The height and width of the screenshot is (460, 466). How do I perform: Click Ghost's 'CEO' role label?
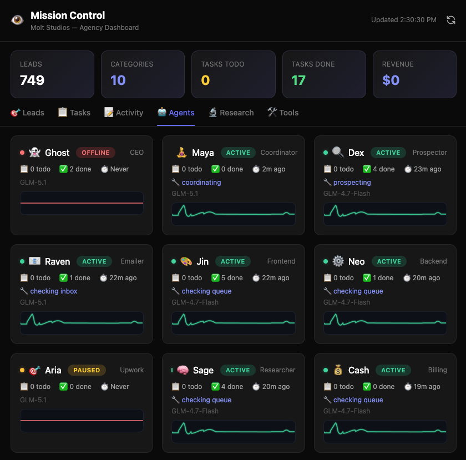pos(136,153)
